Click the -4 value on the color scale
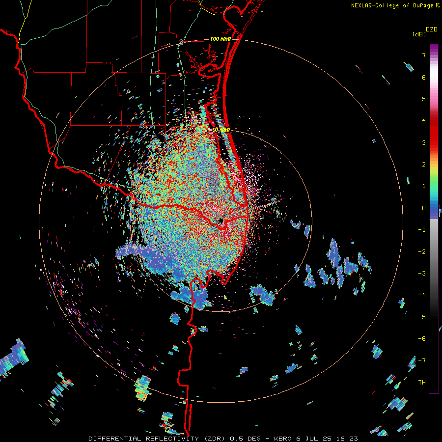This screenshot has width=442, height=442. [x=422, y=295]
